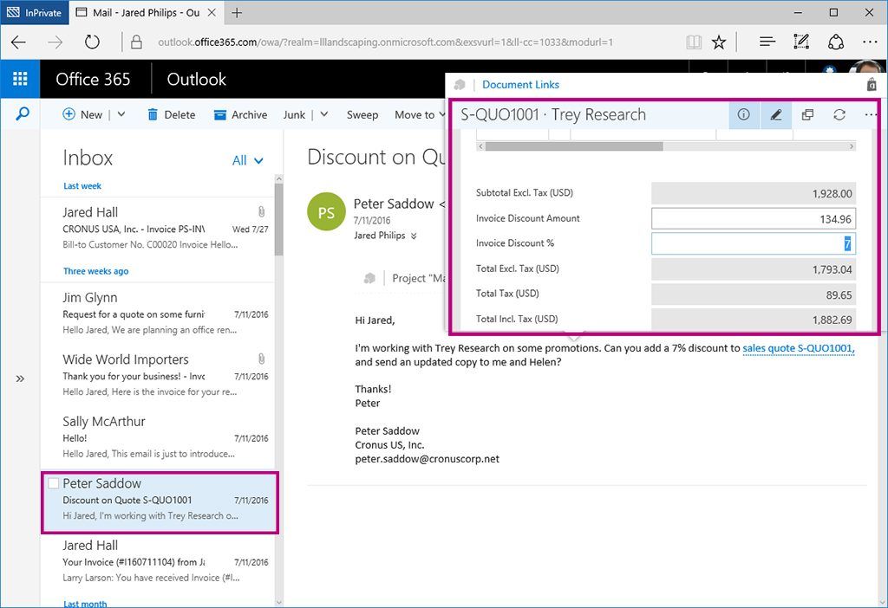888x608 pixels.
Task: Click the Subtotal value 1,928.00
Action: [754, 193]
